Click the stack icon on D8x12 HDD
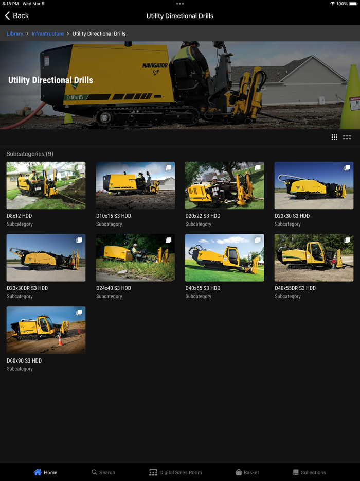The width and height of the screenshot is (360, 481). (79, 168)
